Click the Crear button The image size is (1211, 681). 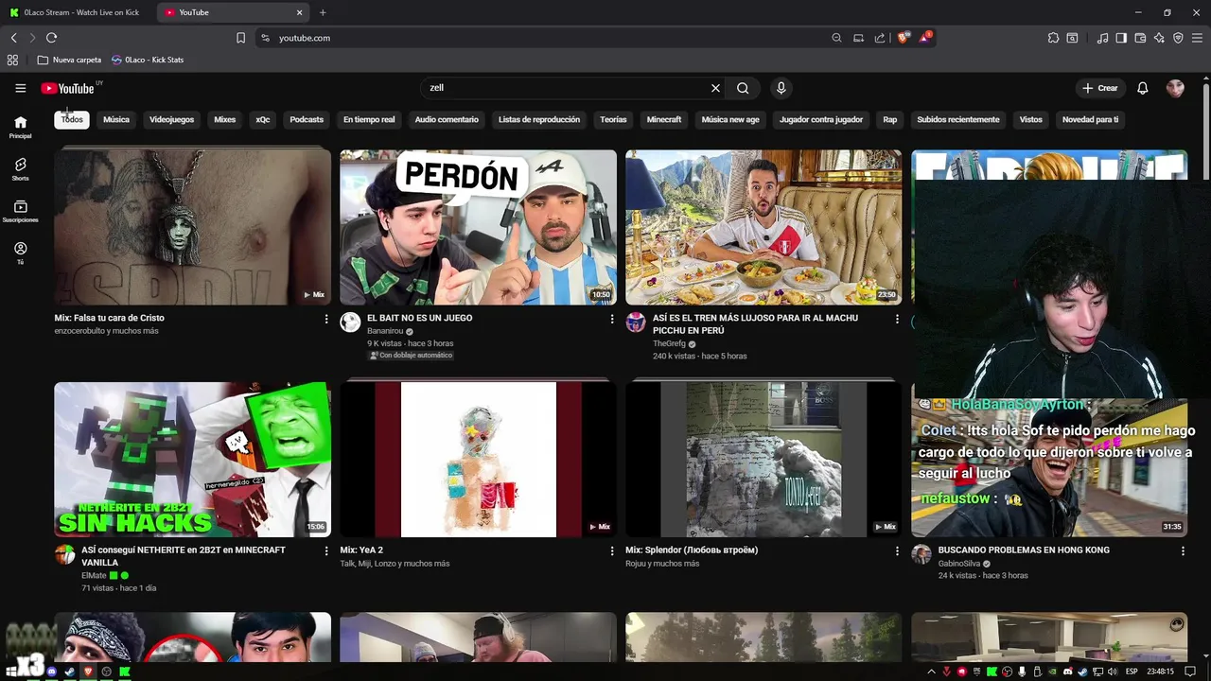point(1100,88)
